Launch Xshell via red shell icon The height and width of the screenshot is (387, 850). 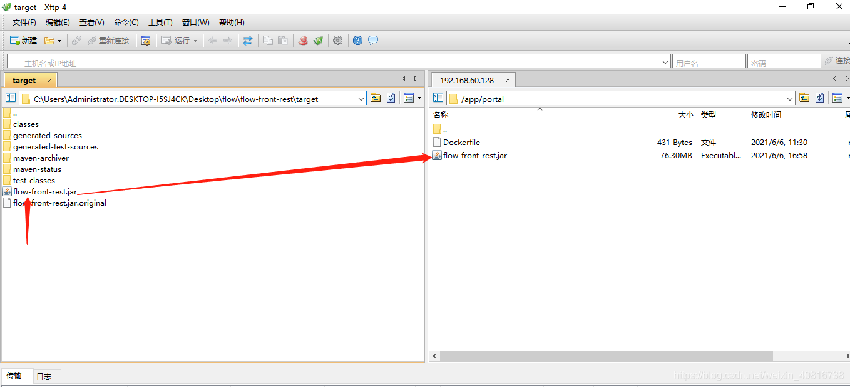tap(303, 41)
